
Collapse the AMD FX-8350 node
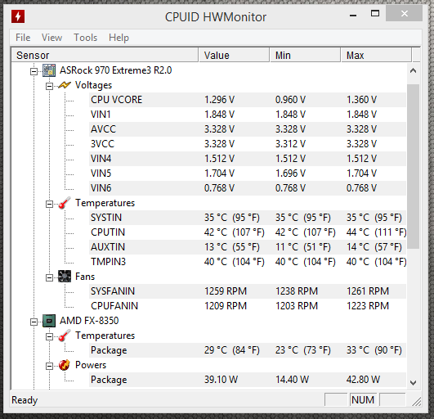pyautogui.click(x=34, y=322)
